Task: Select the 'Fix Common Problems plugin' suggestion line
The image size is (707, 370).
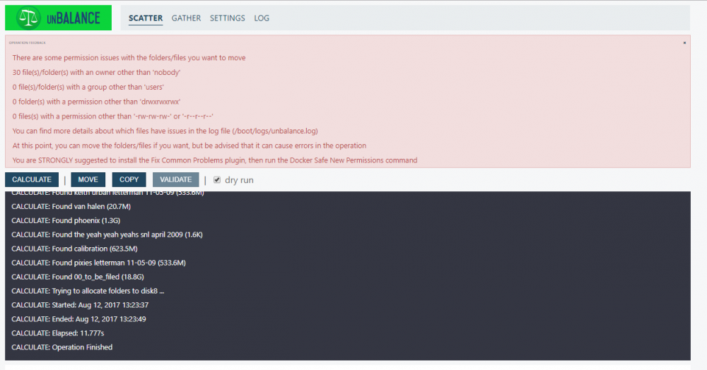Action: [x=215, y=160]
